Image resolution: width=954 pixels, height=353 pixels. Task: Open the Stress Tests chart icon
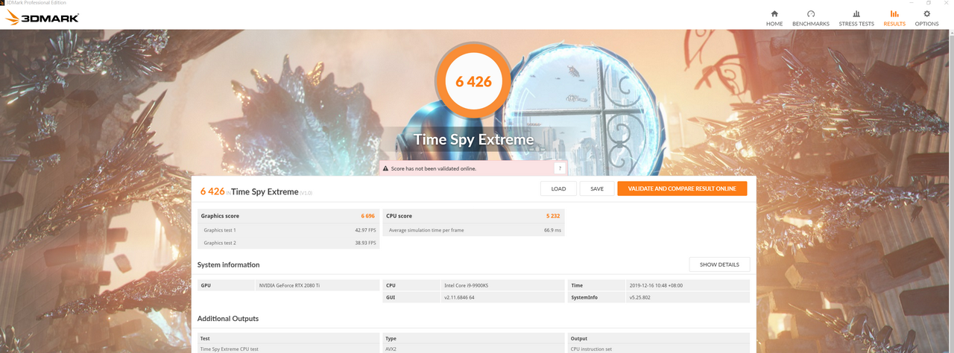(856, 13)
